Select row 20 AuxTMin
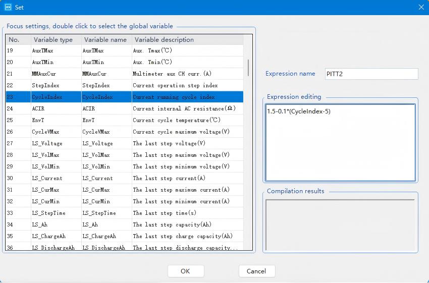 point(125,62)
